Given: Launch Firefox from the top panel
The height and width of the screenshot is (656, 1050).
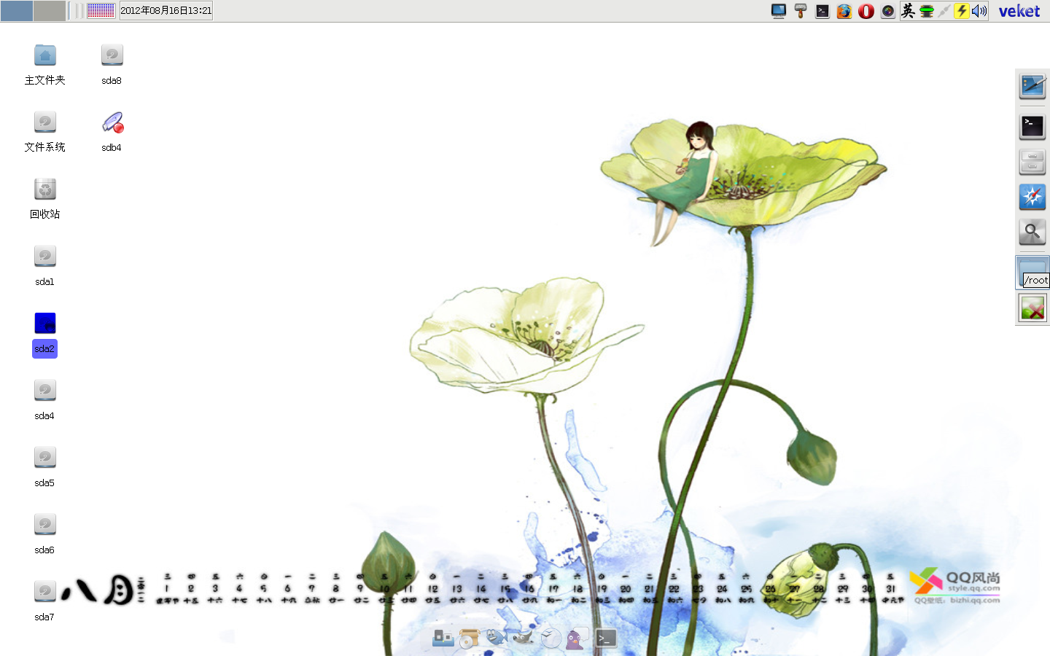Looking at the screenshot, I should (844, 11).
